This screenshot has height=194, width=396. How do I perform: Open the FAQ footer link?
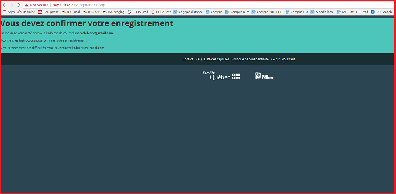(x=199, y=59)
